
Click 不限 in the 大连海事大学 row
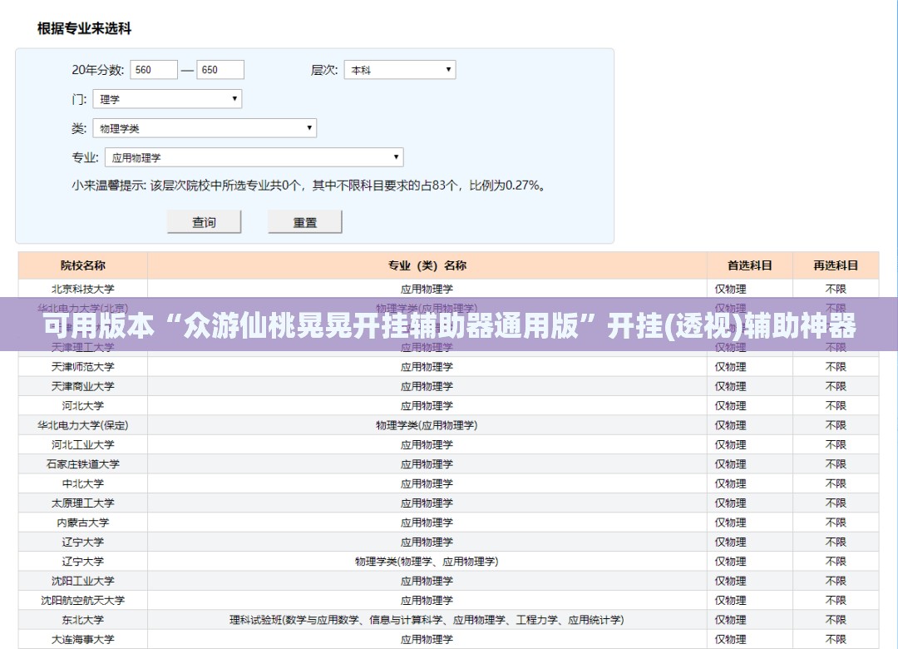pos(836,640)
